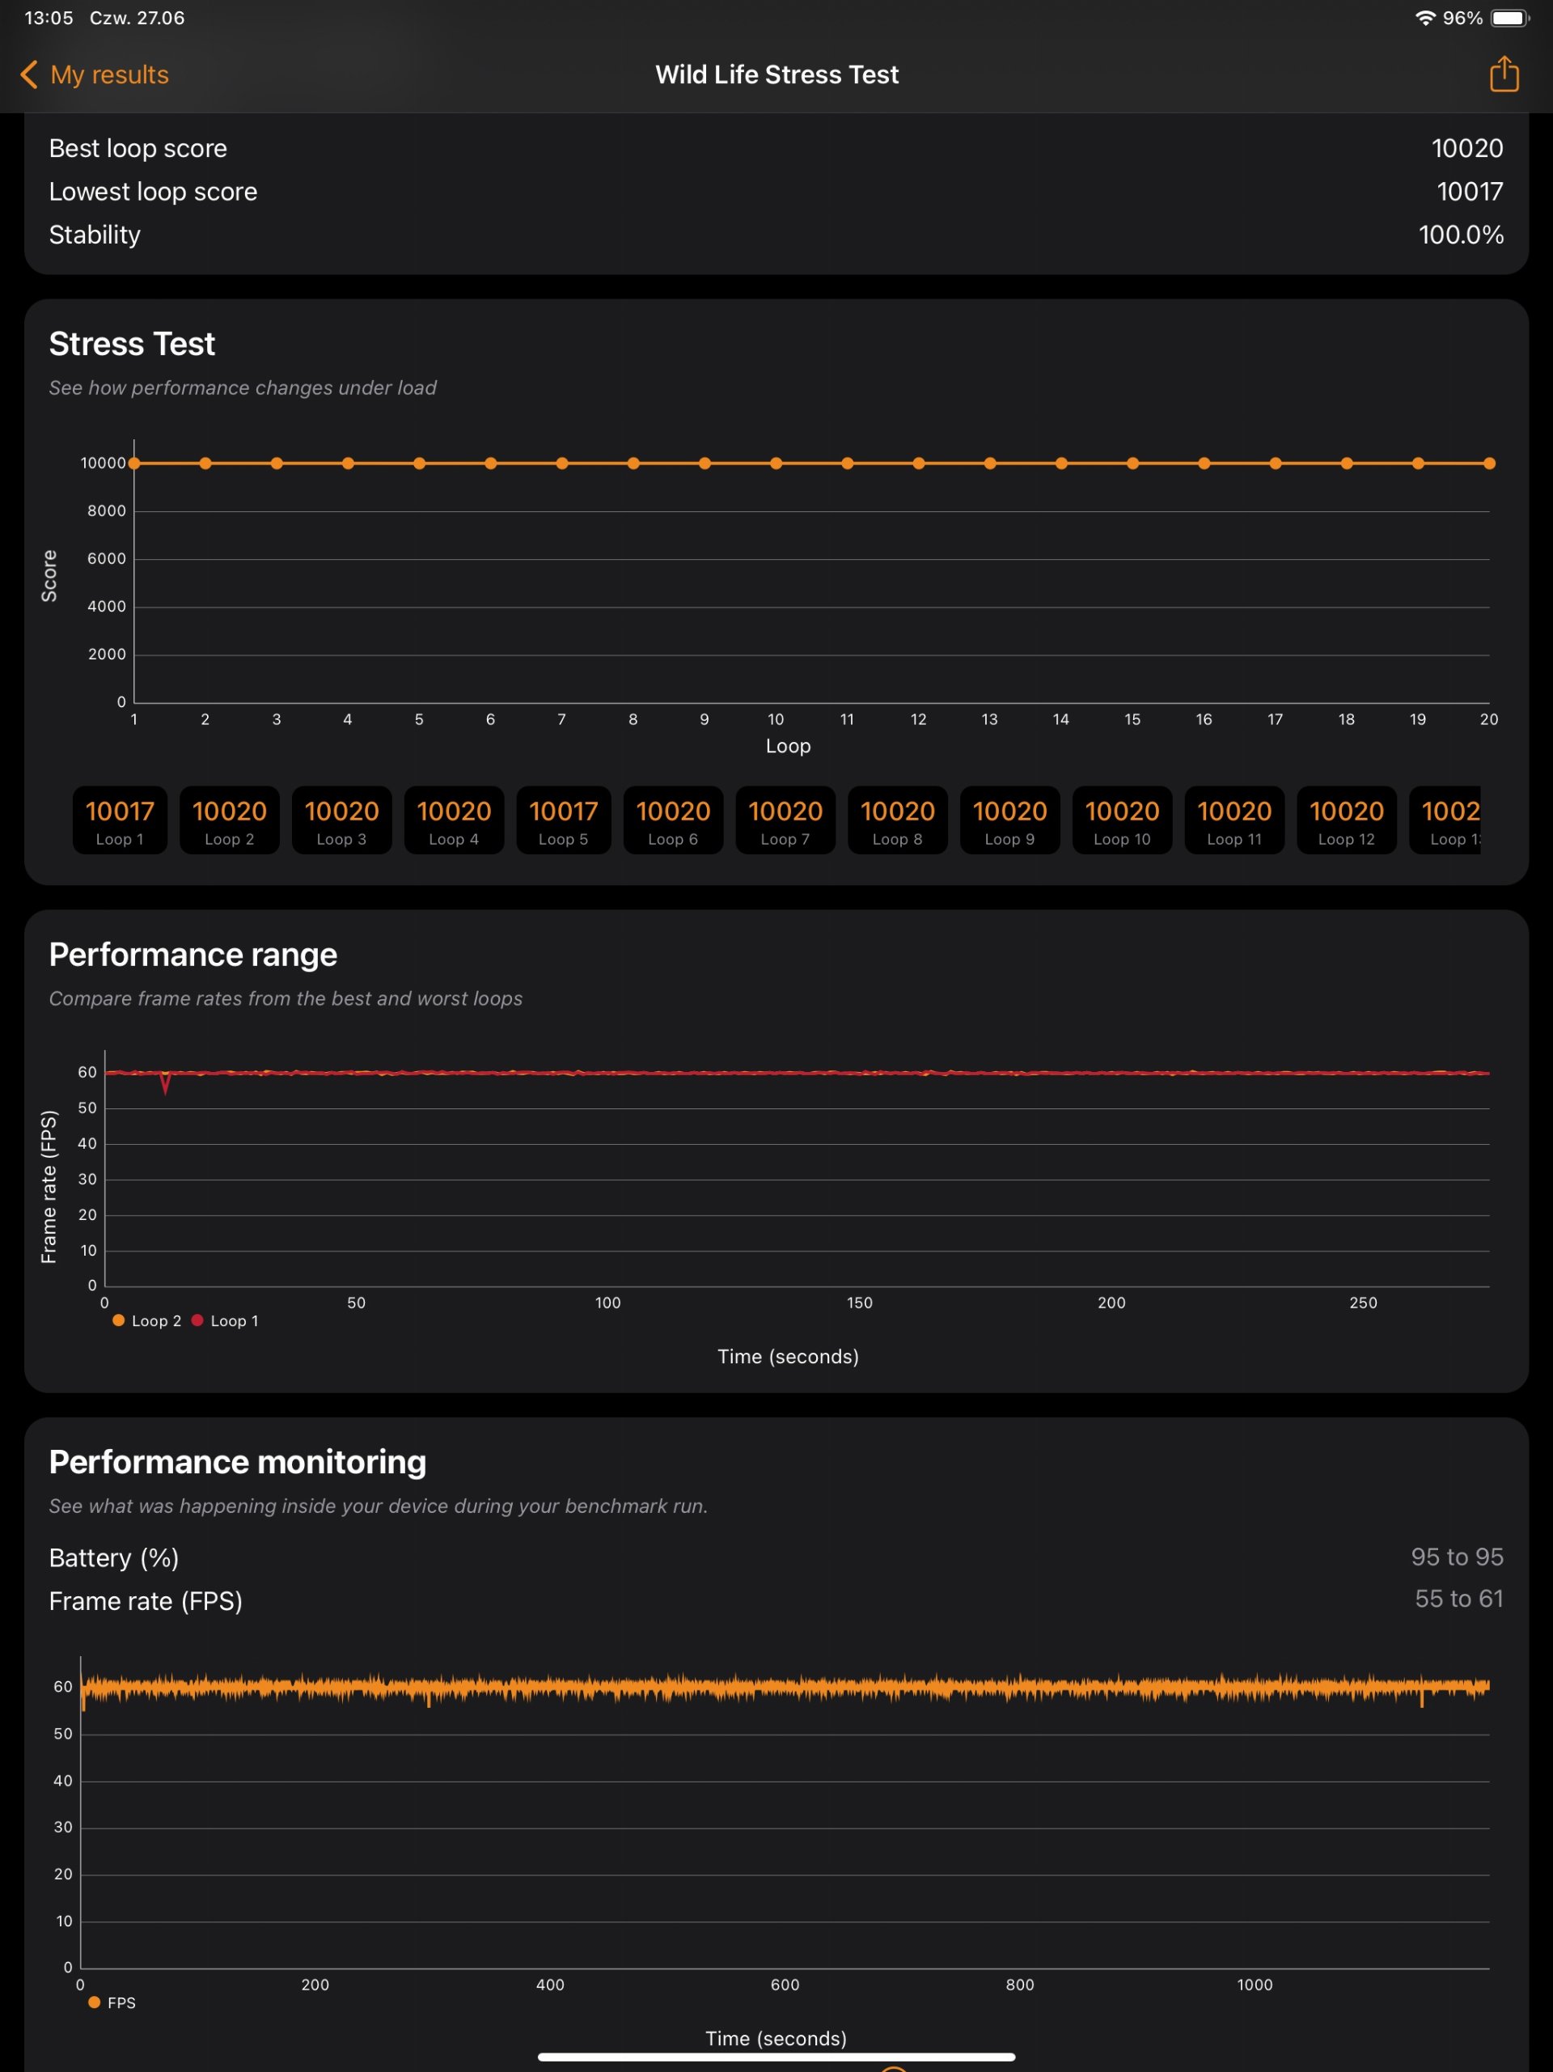The image size is (1553, 2072).
Task: Select the Loop 11 score card
Action: coord(1234,820)
